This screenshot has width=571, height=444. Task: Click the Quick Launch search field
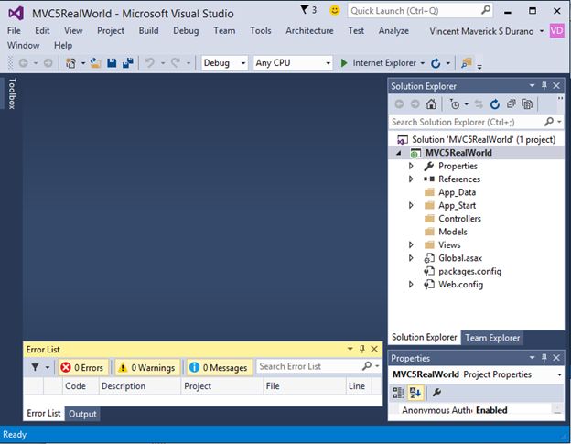(x=420, y=11)
